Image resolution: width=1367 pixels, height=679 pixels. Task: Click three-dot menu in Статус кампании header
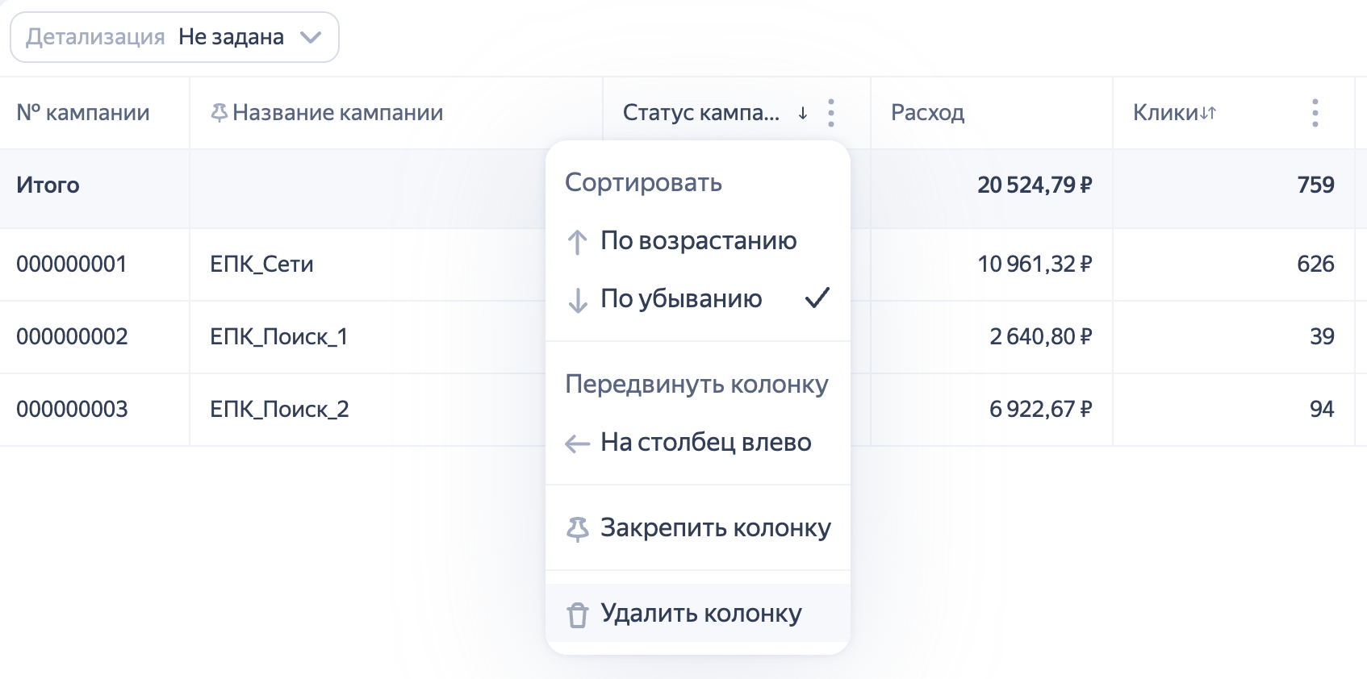830,113
